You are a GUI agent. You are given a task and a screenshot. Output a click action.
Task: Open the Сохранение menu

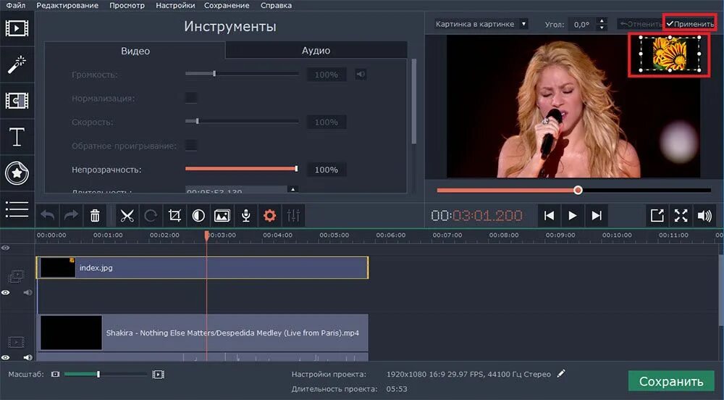[x=227, y=6]
